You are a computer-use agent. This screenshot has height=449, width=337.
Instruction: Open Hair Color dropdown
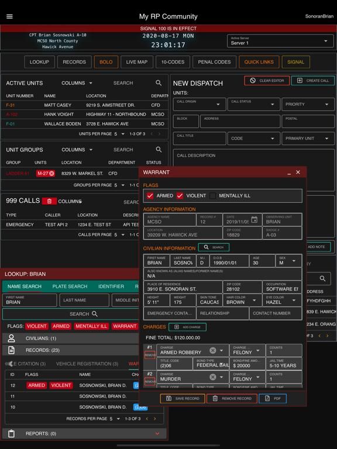[x=241, y=300]
